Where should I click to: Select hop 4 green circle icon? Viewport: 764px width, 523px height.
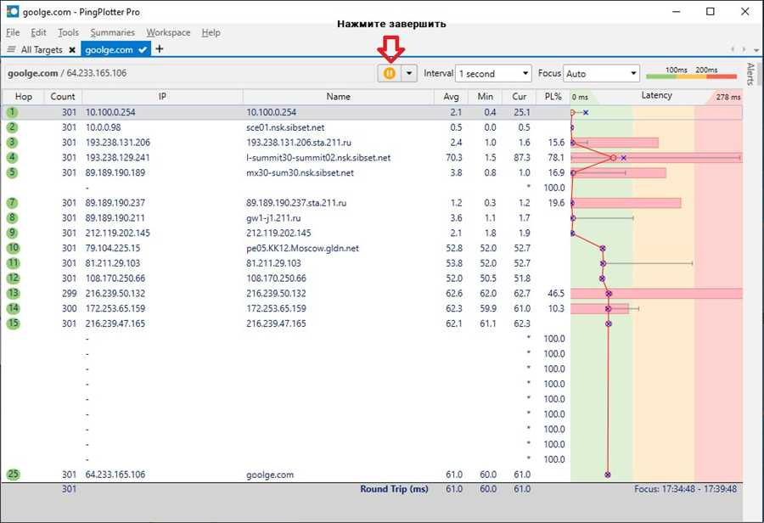12,157
